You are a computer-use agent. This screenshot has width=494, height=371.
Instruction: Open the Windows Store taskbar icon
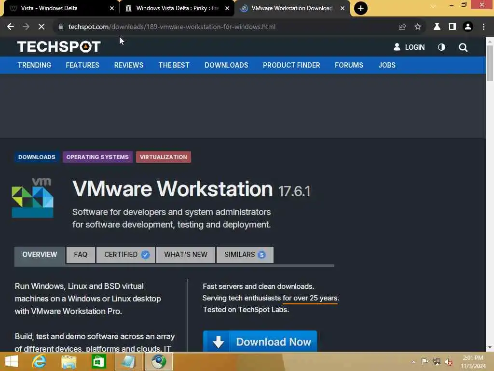point(98,361)
